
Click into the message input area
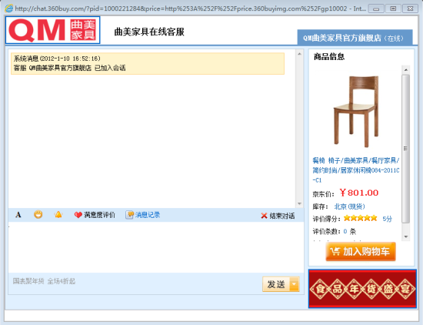(155, 247)
